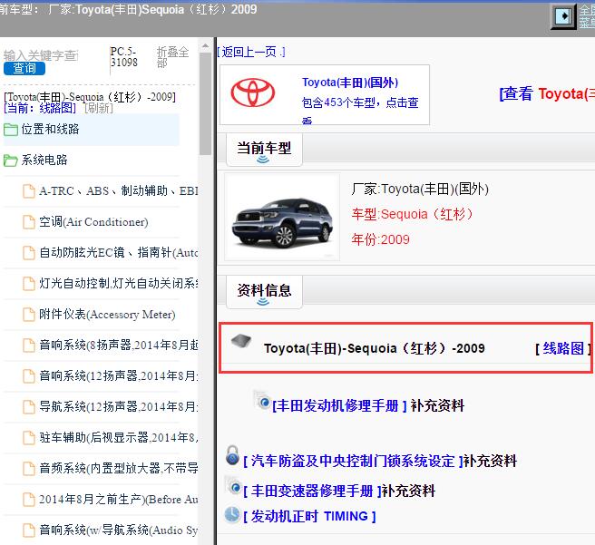Select the 当前车型 tab
595x545 pixels.
point(264,149)
